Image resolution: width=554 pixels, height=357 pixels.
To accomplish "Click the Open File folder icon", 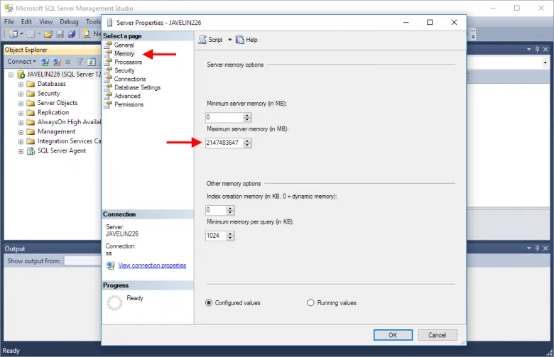I will [x=48, y=34].
